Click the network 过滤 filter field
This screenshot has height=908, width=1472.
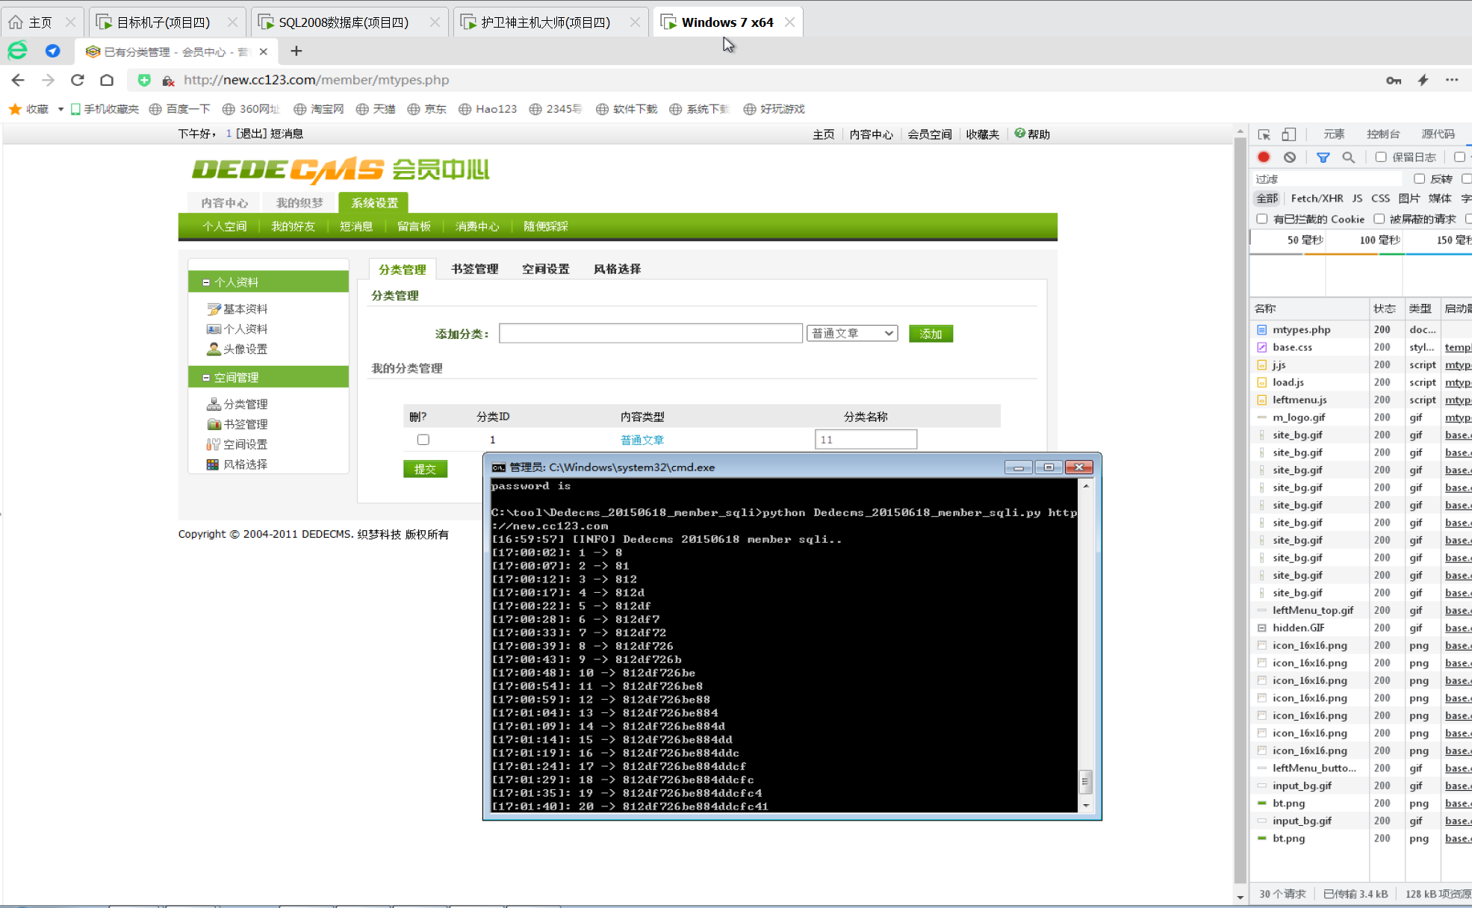pyautogui.click(x=1326, y=178)
